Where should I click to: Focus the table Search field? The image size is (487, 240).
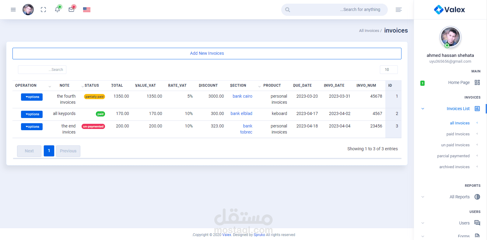42,70
